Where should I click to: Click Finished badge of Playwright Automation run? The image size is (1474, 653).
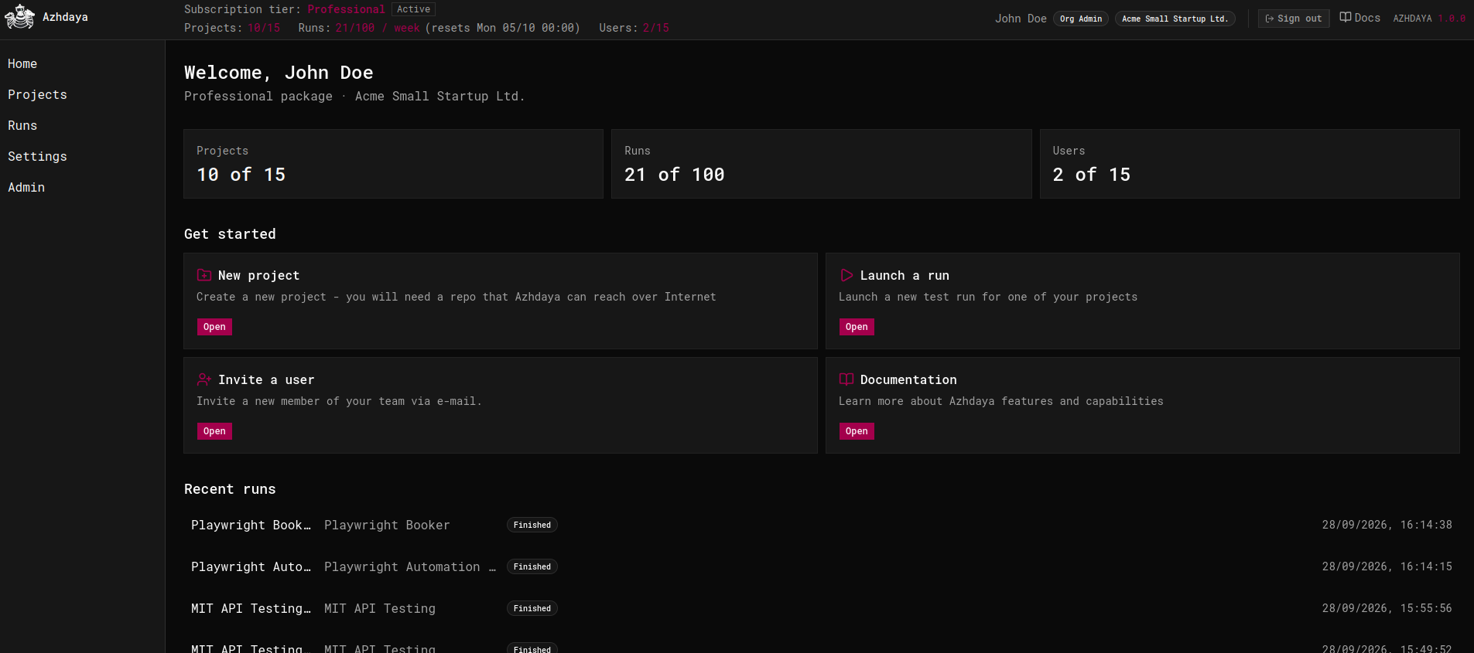(532, 567)
